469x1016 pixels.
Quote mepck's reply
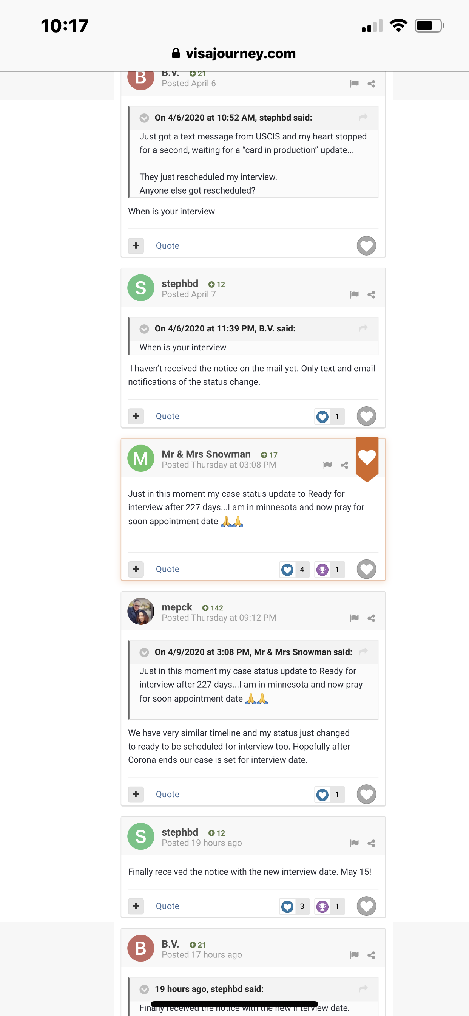[x=167, y=795]
